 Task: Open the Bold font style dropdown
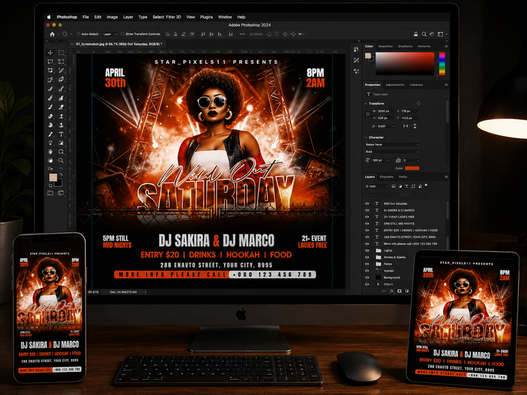(392, 152)
